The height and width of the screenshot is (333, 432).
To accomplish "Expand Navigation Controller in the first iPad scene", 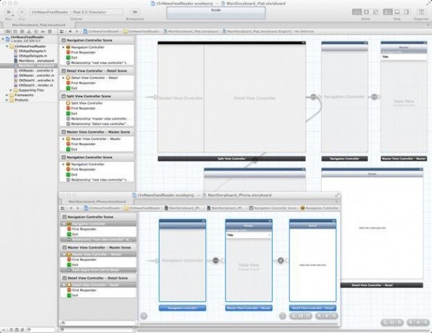I will (x=63, y=47).
